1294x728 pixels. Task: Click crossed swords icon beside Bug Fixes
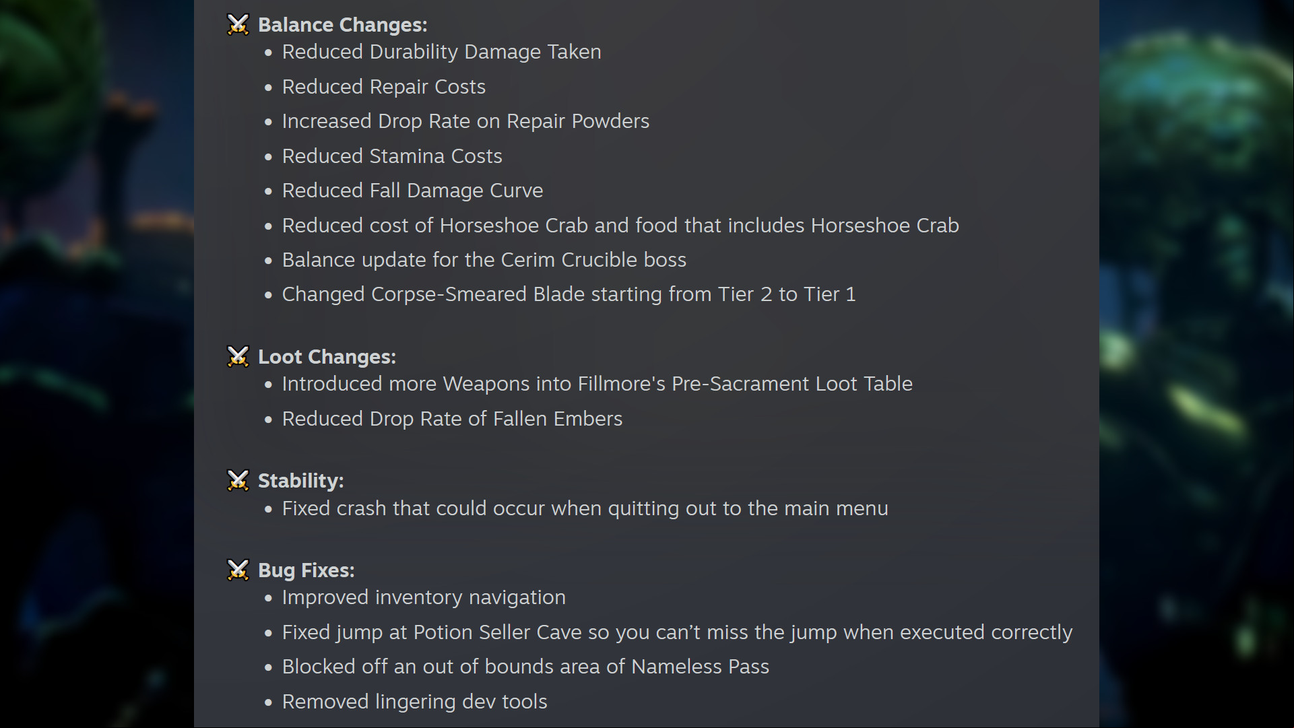(x=238, y=570)
